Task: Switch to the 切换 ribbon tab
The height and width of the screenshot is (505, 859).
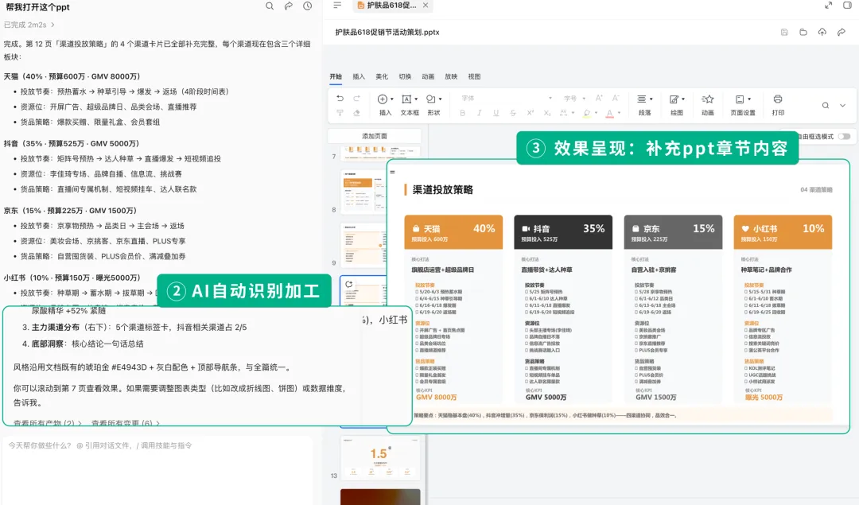Action: [x=405, y=76]
